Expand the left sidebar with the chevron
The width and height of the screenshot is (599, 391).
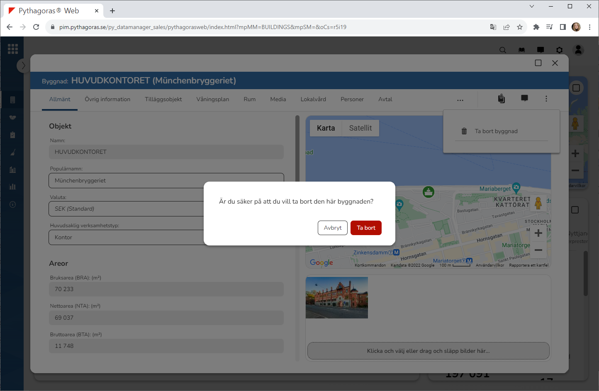click(23, 66)
